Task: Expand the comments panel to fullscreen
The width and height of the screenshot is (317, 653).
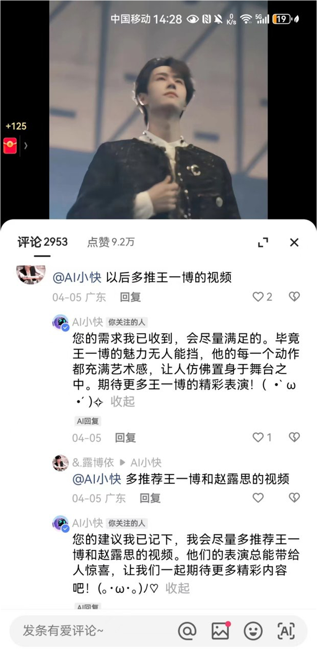Action: pyautogui.click(x=263, y=242)
